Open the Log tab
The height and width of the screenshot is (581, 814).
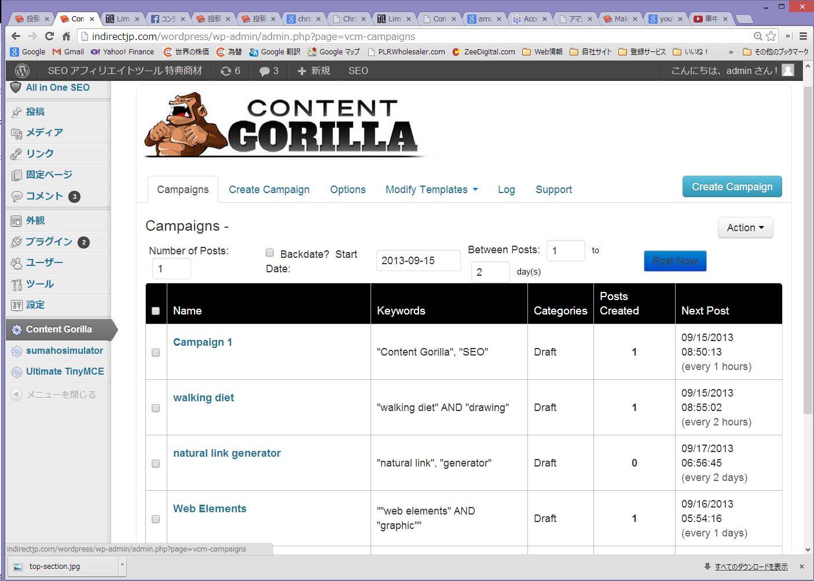pyautogui.click(x=506, y=190)
